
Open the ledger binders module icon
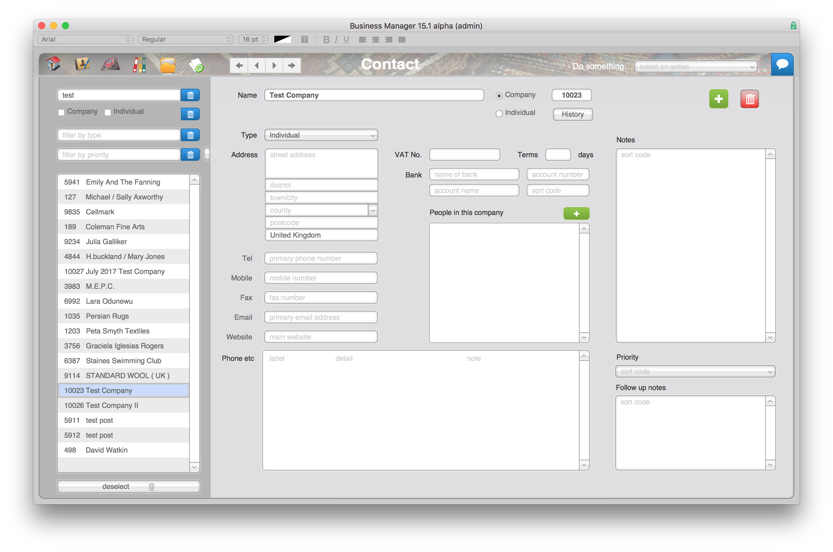tap(139, 64)
